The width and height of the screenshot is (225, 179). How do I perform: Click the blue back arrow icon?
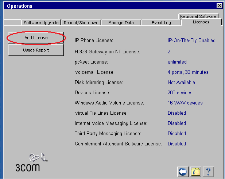[183, 171]
